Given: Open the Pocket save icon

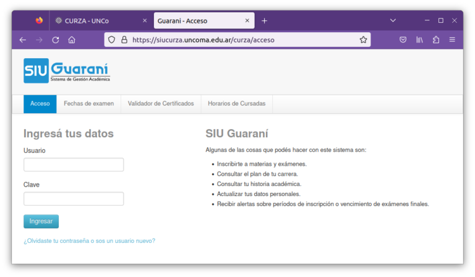Looking at the screenshot, I should (x=403, y=40).
